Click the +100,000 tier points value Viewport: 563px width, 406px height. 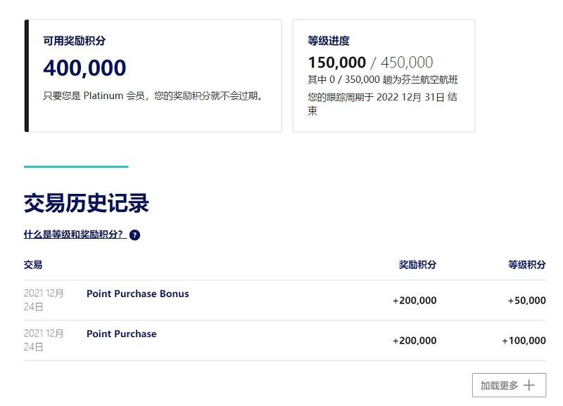click(x=524, y=341)
